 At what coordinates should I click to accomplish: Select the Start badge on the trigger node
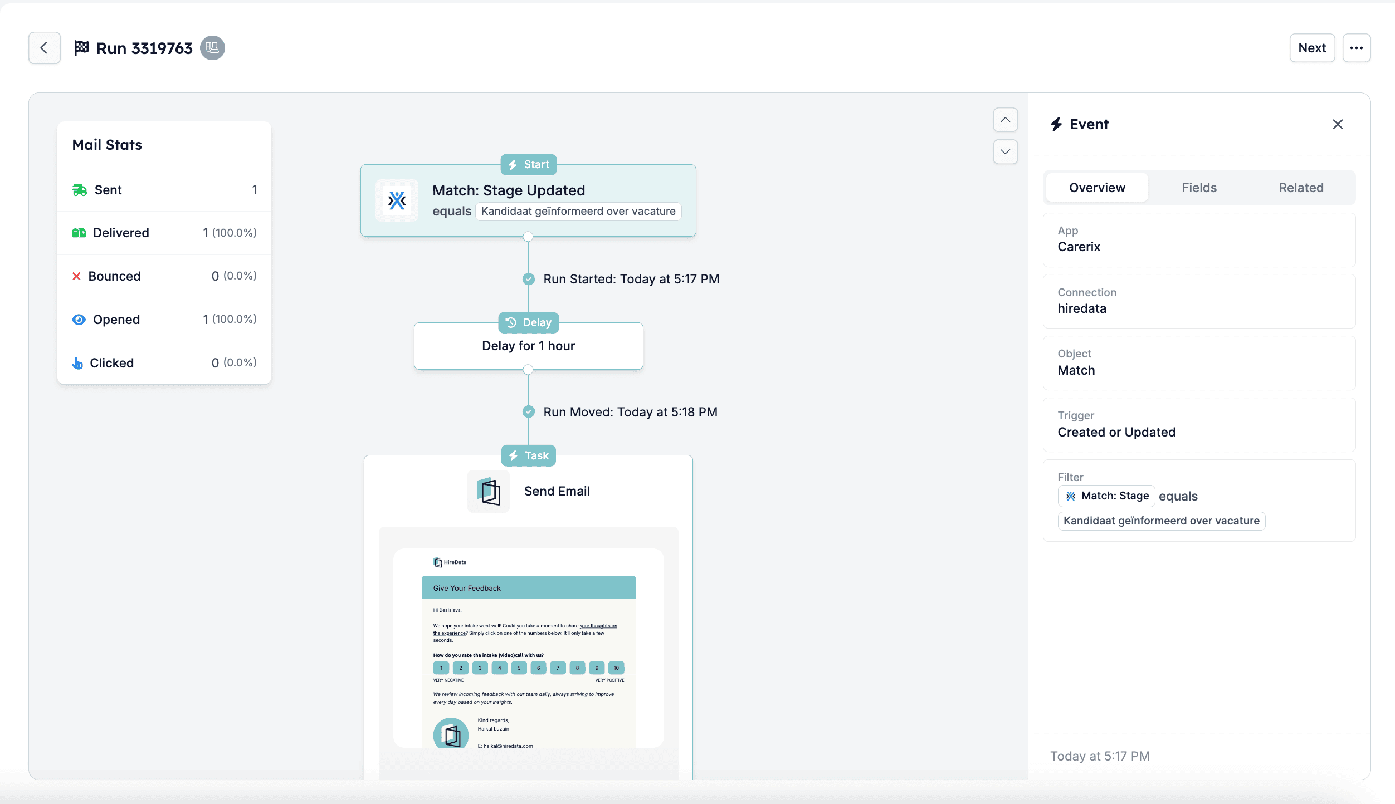pos(528,165)
